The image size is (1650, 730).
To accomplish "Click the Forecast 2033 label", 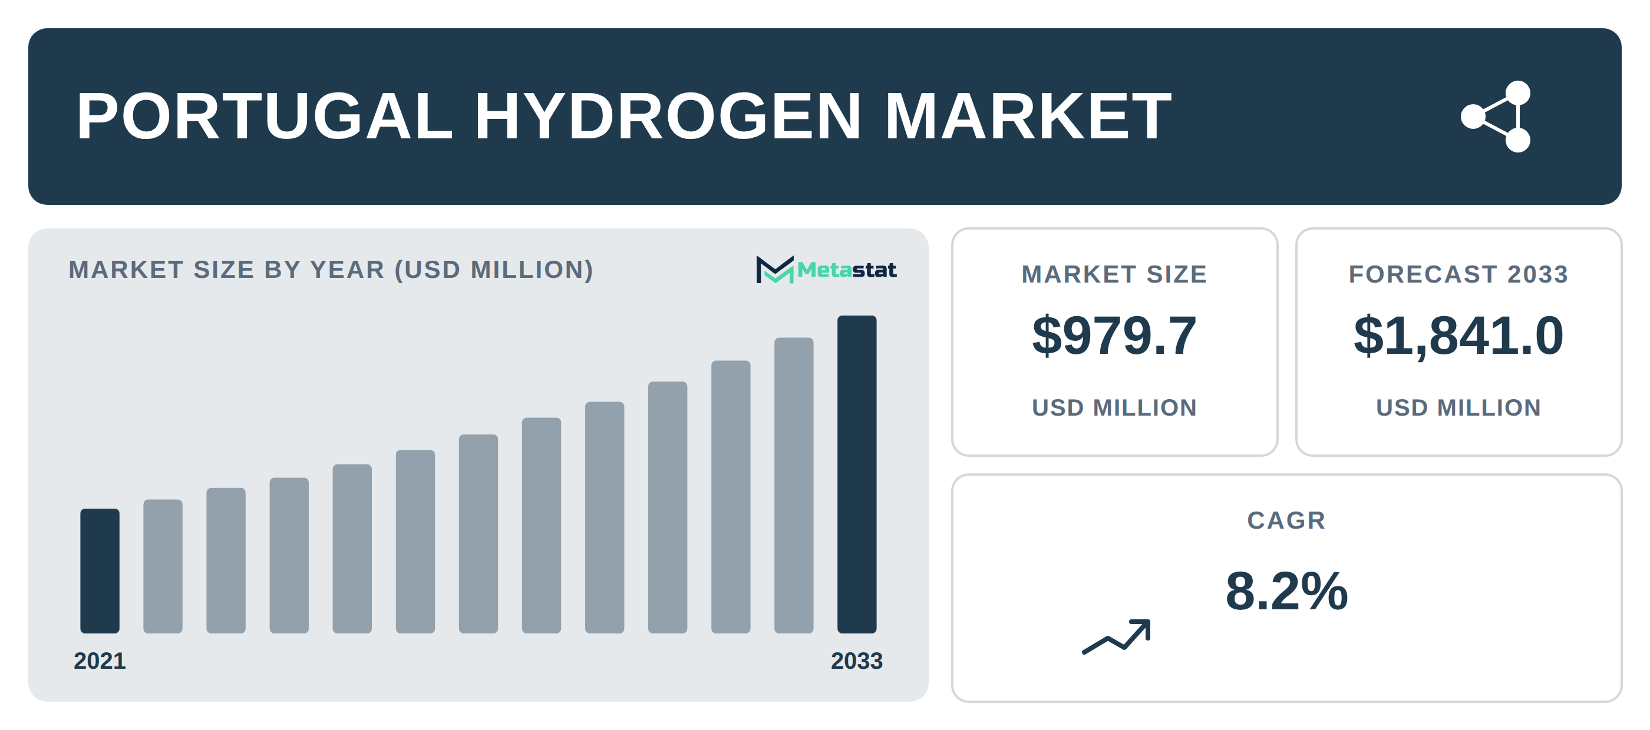I will tap(1458, 274).
